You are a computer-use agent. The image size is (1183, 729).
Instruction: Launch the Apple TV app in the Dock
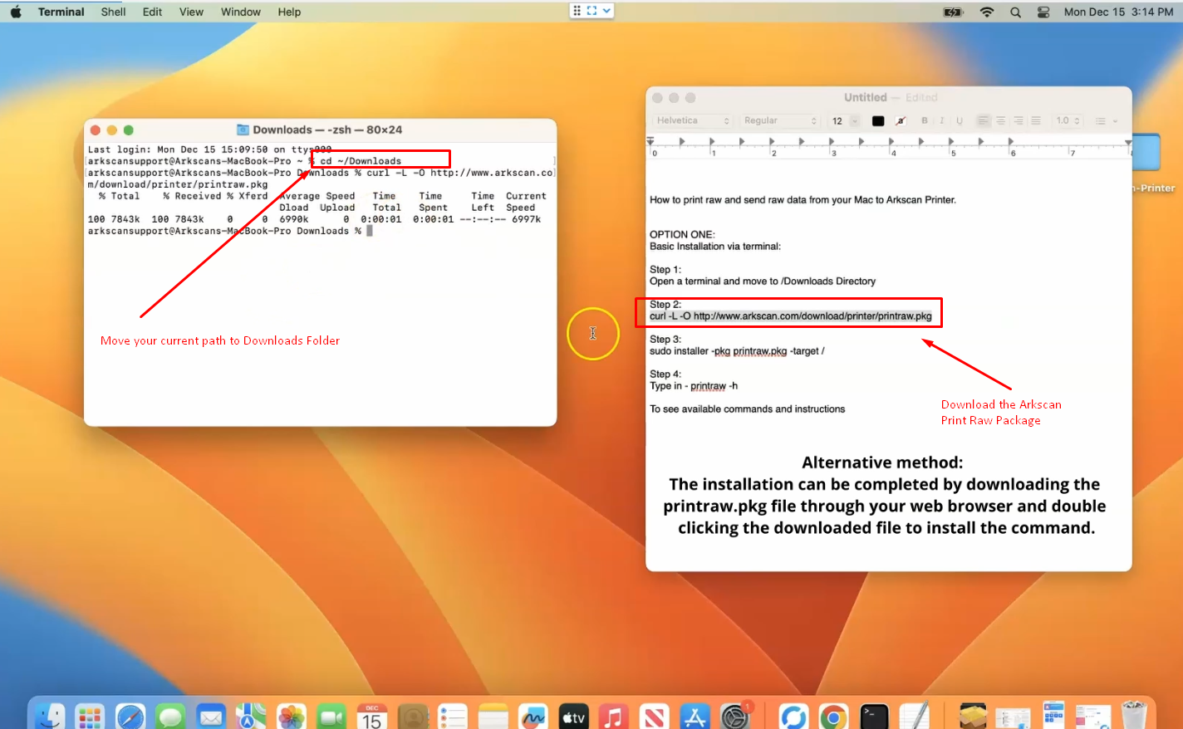574,717
